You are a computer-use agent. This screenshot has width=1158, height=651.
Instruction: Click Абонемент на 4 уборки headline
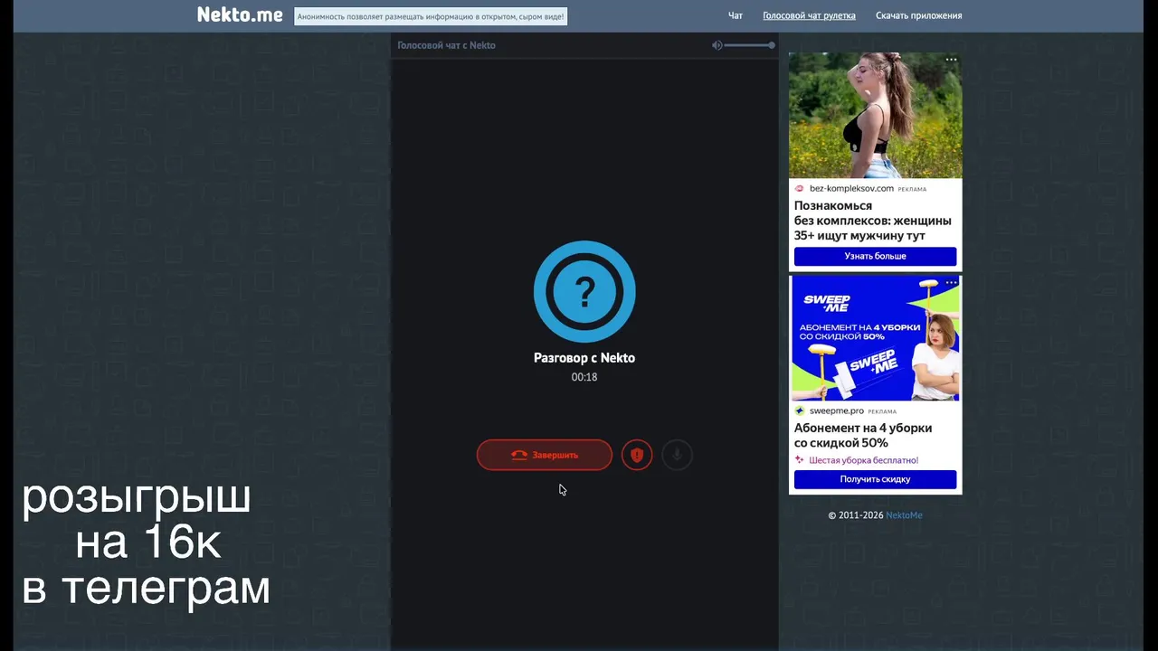[x=863, y=436]
